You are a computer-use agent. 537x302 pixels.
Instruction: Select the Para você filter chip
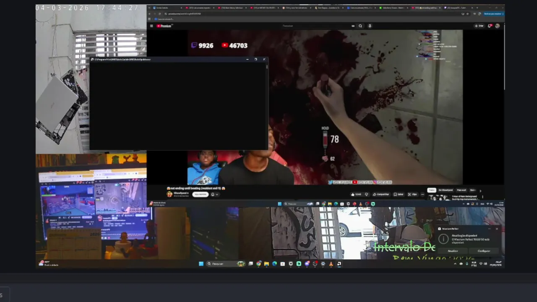point(461,190)
